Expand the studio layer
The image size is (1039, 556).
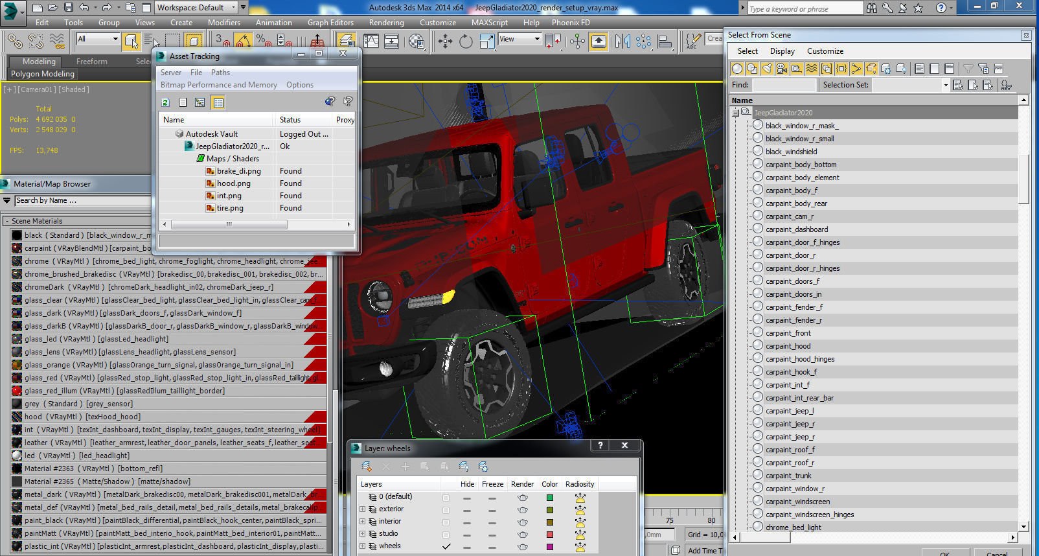click(x=363, y=534)
